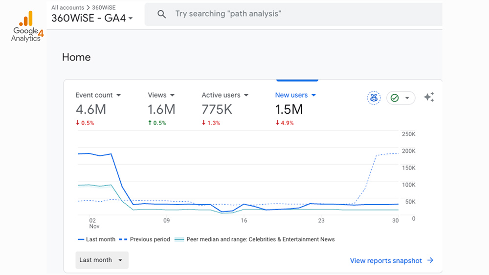Screen dimensions: 489x275
Task: Open the Last month date range dropdown
Action: pyautogui.click(x=102, y=260)
